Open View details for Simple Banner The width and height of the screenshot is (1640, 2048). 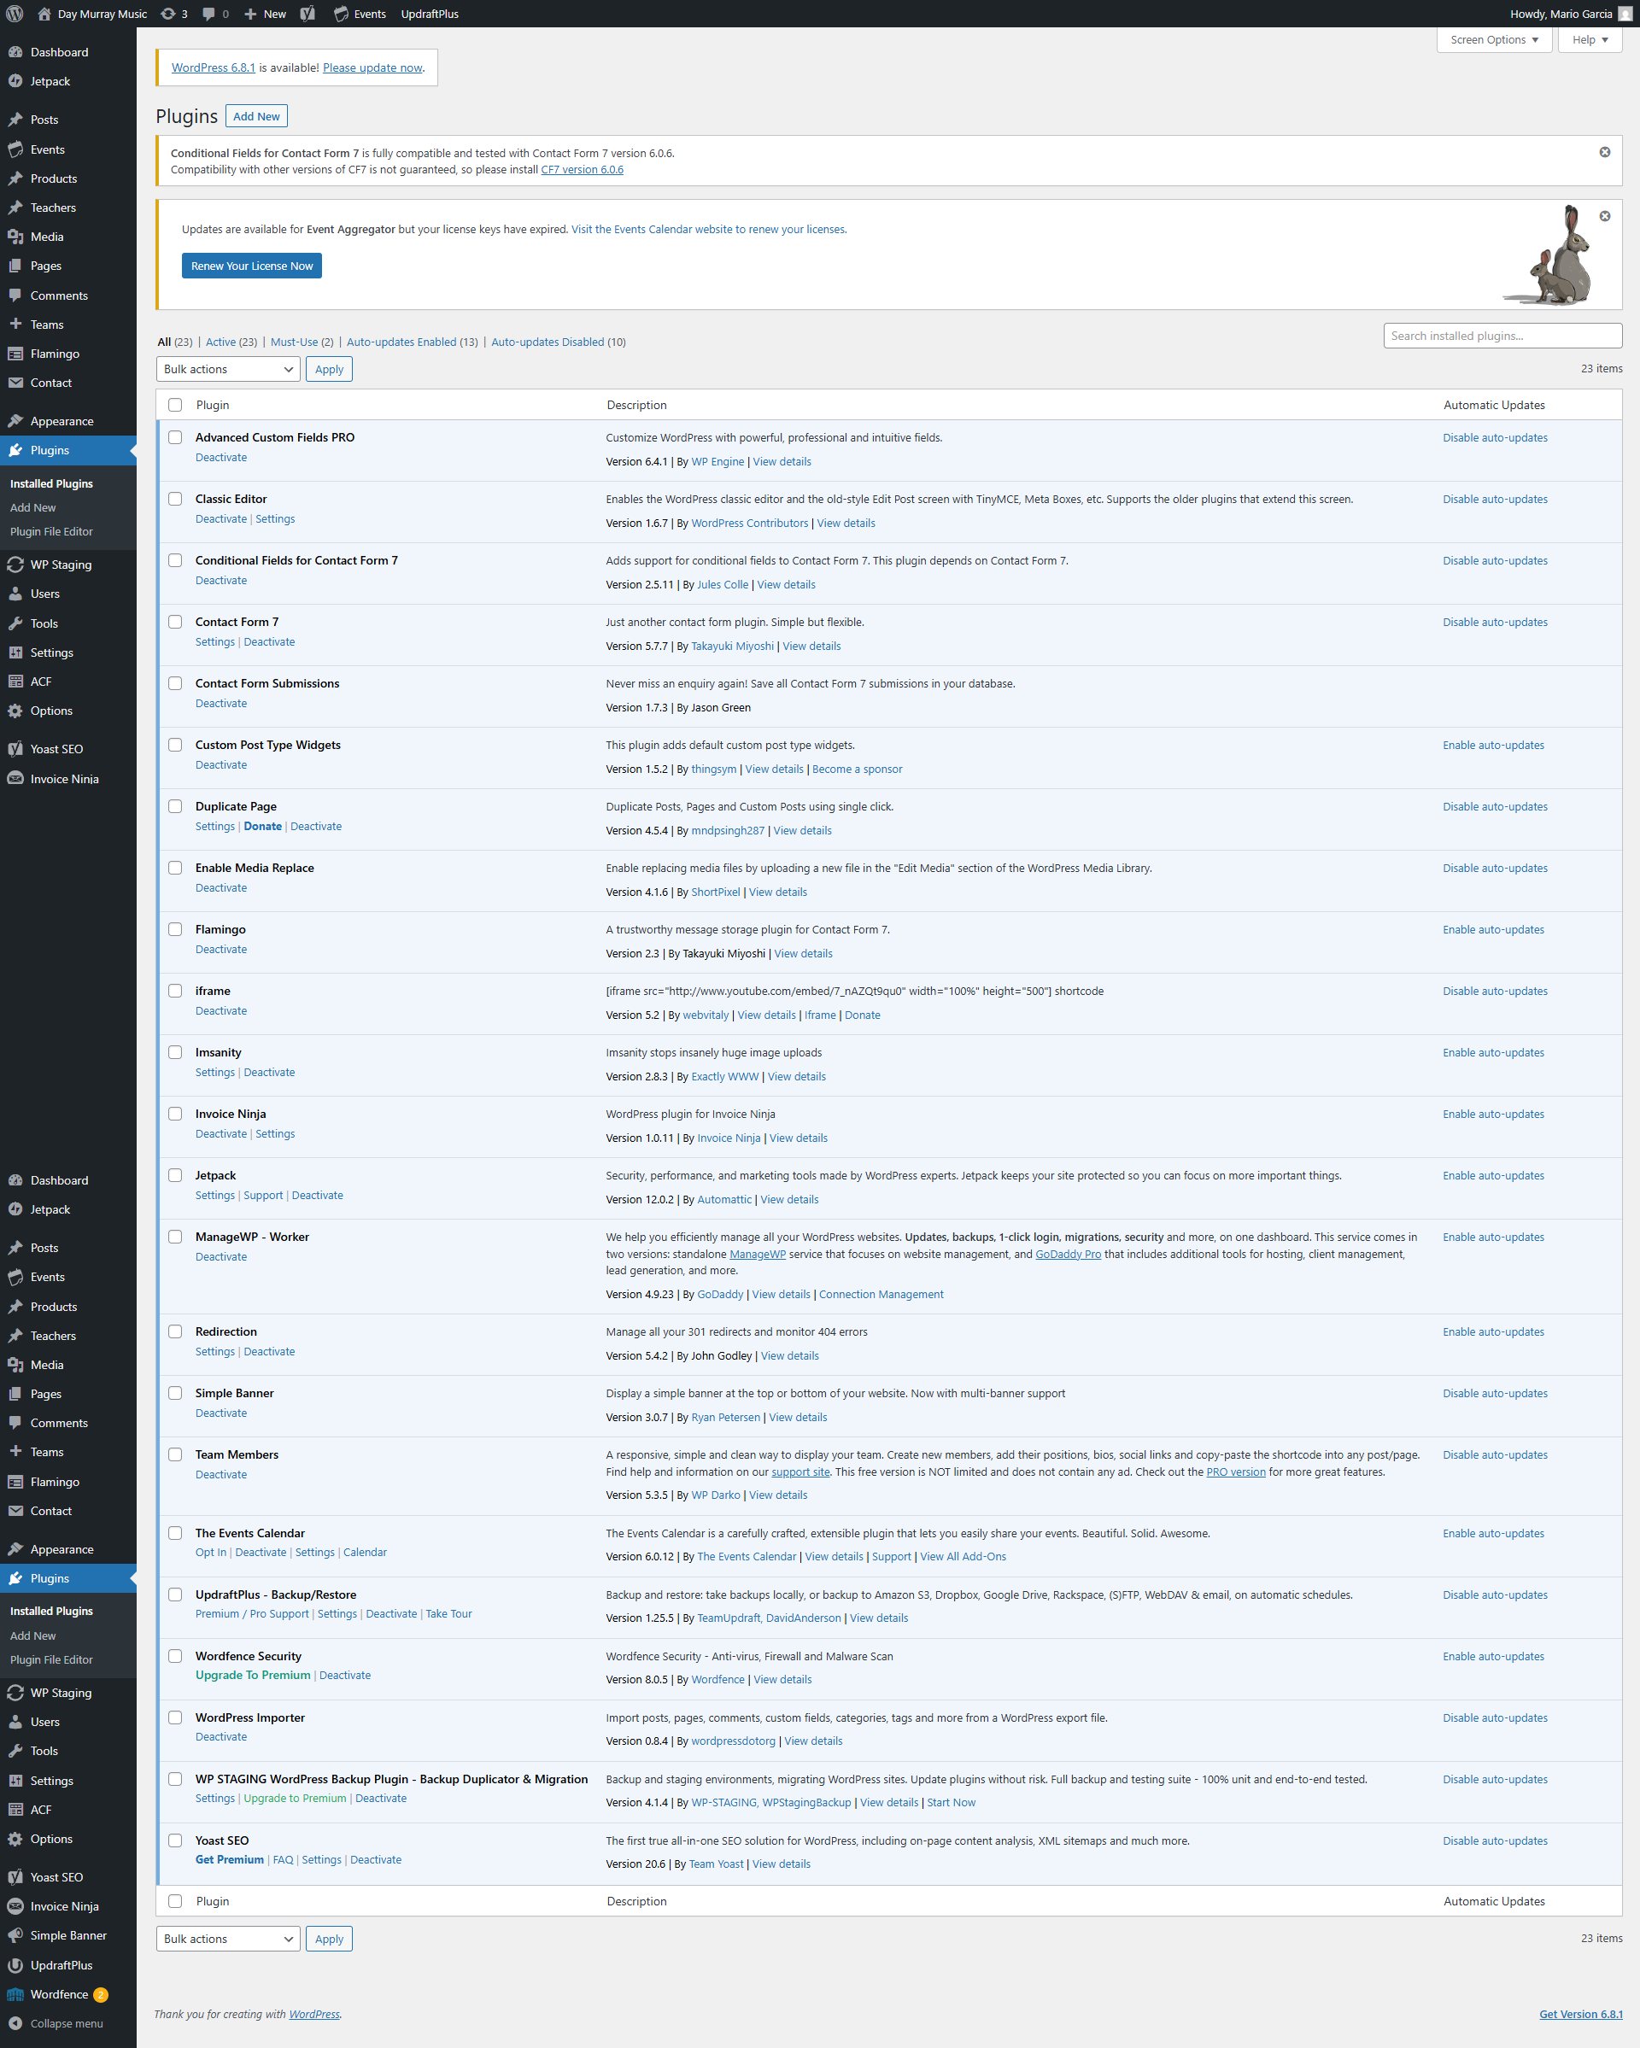point(797,1417)
